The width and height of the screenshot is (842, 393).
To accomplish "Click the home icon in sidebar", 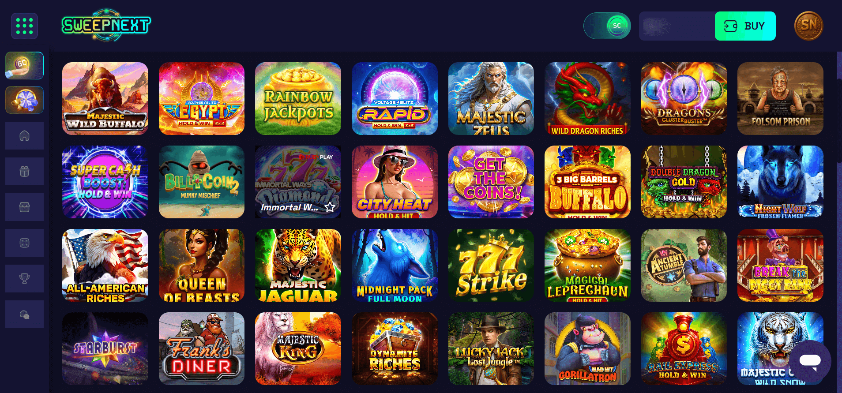I will tap(24, 135).
